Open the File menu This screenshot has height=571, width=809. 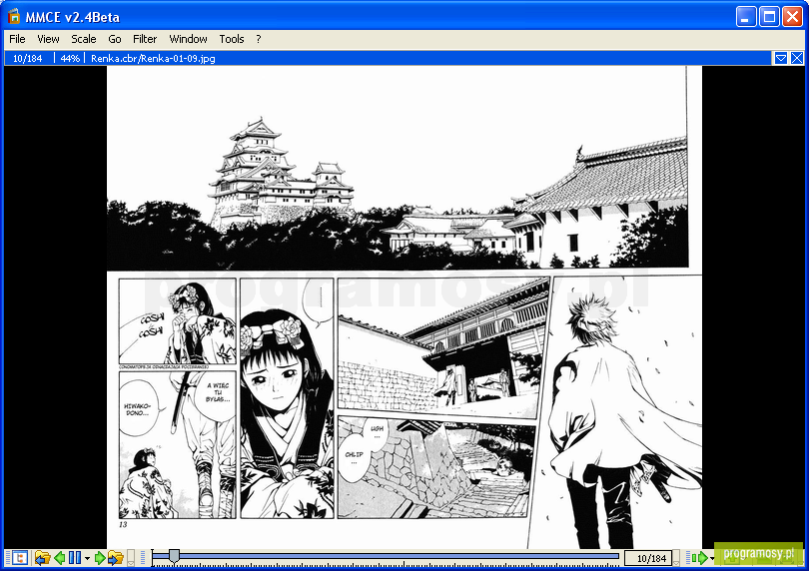(17, 39)
